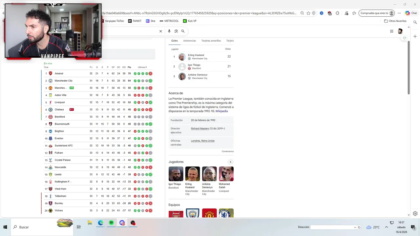Open the Sunderland AFC standings row
This screenshot has height=236, width=420.
click(x=98, y=146)
